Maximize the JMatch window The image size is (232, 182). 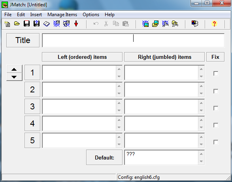point(207,3)
